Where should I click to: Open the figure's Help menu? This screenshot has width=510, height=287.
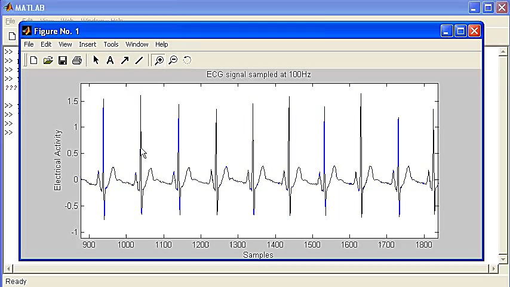[x=162, y=44]
